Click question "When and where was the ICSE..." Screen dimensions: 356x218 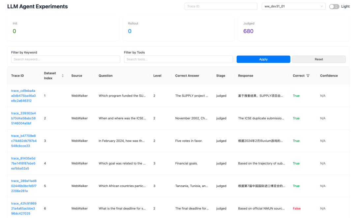click(x=122, y=118)
